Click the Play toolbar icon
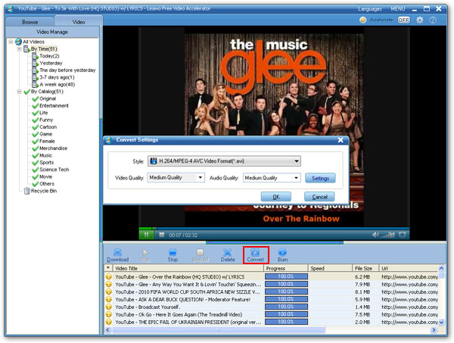This screenshot has height=343, width=454. [x=145, y=255]
